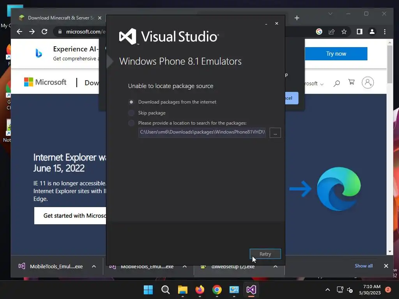Select the Skip package radio option
Viewport: 399px width, 299px height.
[131, 113]
